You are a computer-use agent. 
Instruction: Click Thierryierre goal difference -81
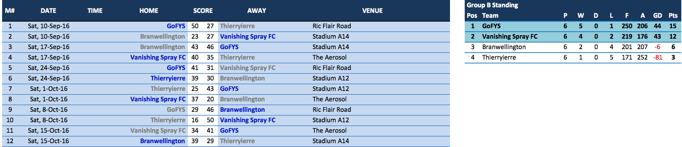[x=657, y=57]
